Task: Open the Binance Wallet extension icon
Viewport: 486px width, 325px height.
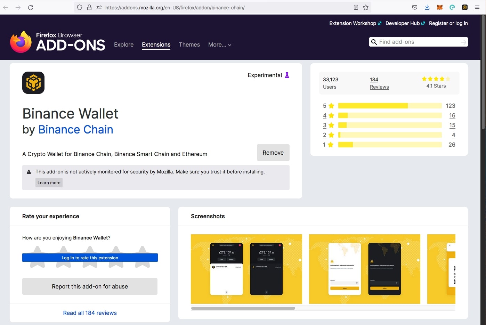Action: coord(465,7)
